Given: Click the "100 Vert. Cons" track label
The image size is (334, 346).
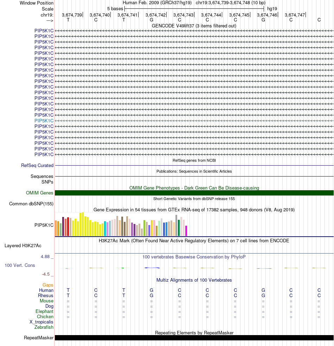Looking at the screenshot, I should (x=20, y=265).
